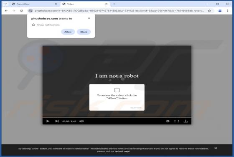
Task: Open the opt-out page link
Action: coord(122,151)
